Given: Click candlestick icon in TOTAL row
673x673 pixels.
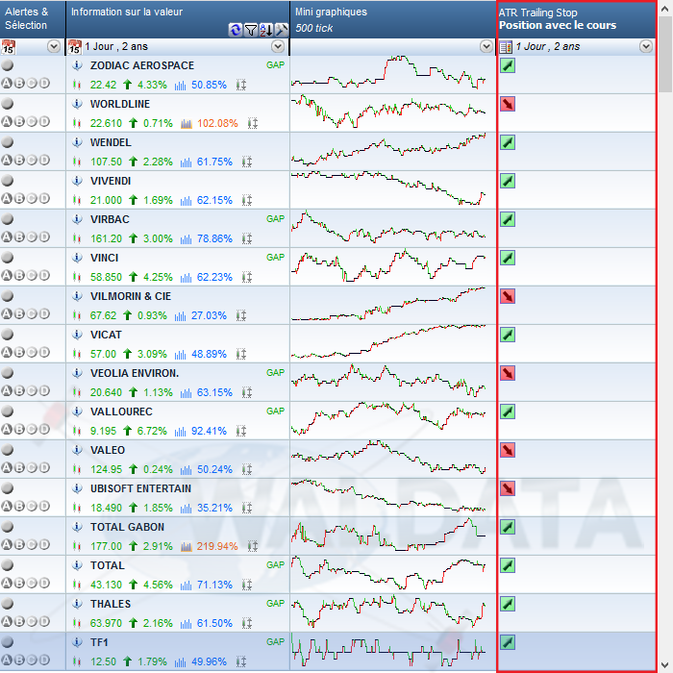Looking at the screenshot, I should point(77,585).
